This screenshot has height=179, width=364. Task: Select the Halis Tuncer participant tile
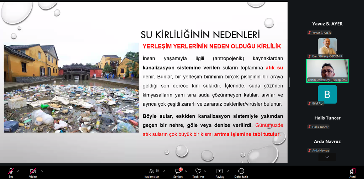click(x=327, y=118)
